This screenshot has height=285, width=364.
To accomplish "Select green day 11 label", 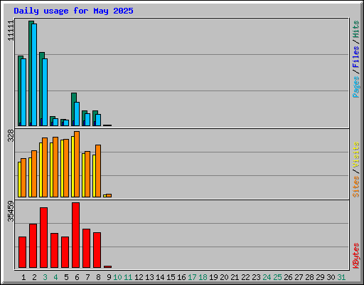I will (x=128, y=277).
